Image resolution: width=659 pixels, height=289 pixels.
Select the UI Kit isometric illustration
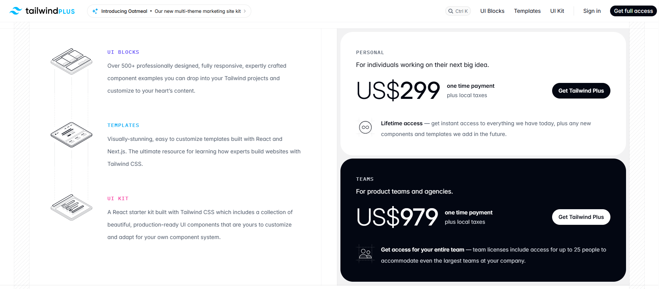(71, 207)
